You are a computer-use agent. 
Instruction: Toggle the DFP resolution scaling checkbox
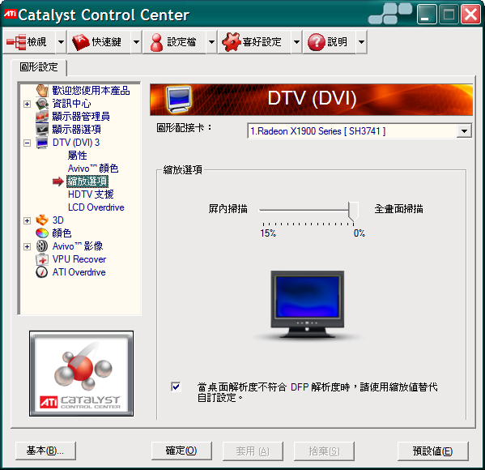pyautogui.click(x=176, y=387)
